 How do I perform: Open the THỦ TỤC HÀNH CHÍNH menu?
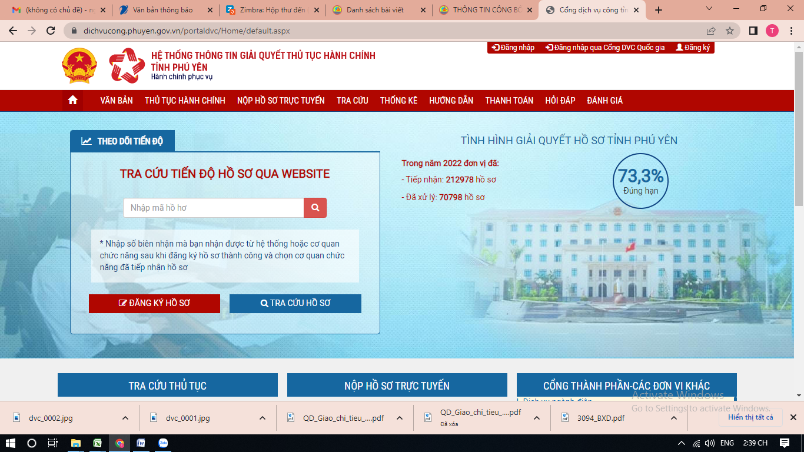tap(185, 101)
